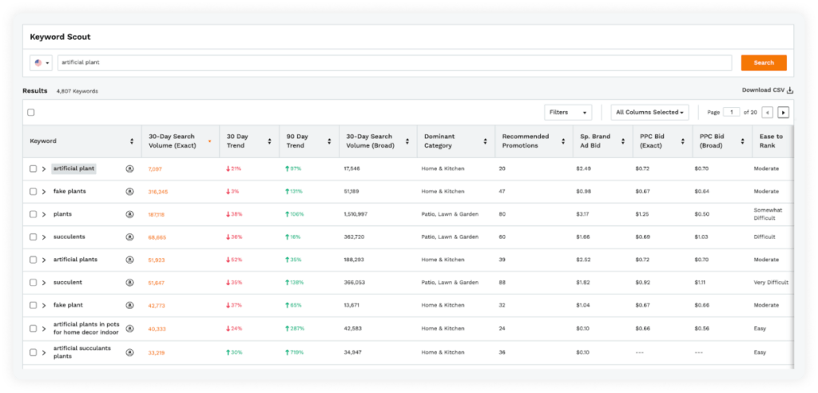Tick the select-all checkbox above the table

pos(31,112)
